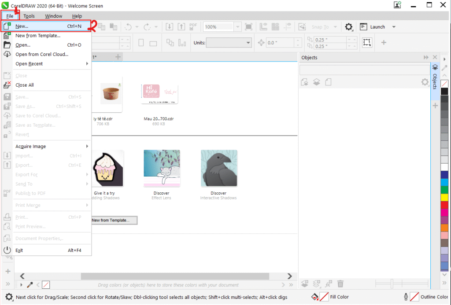The height and width of the screenshot is (305, 451).
Task: Click the eyedropper icon above the color palette
Action: pyautogui.click(x=444, y=68)
